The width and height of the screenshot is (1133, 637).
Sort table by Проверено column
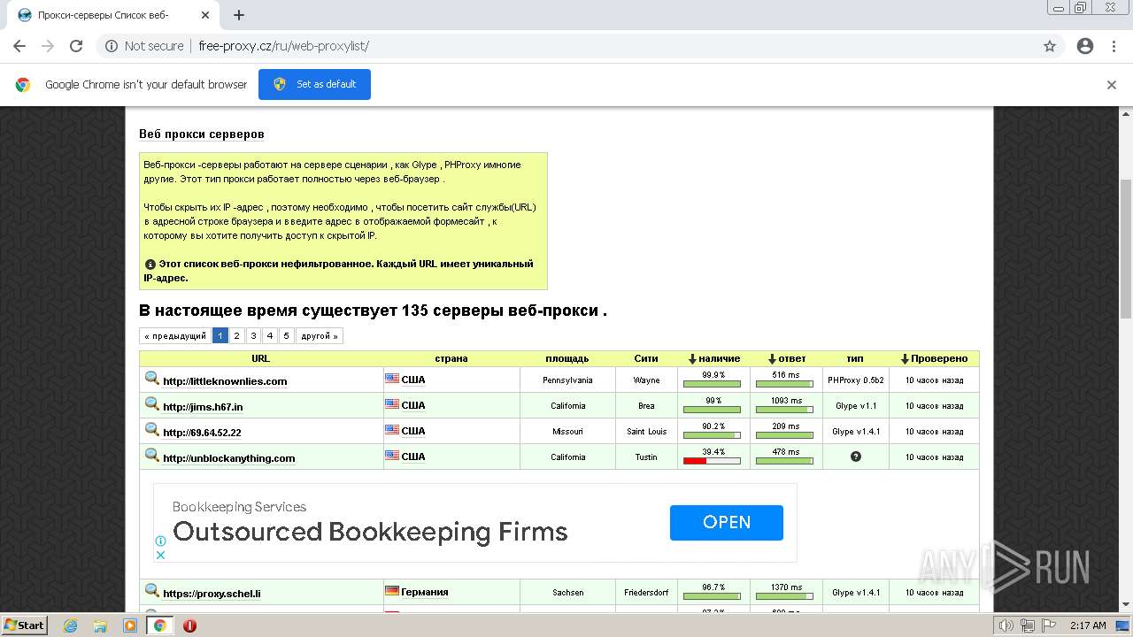pyautogui.click(x=934, y=358)
